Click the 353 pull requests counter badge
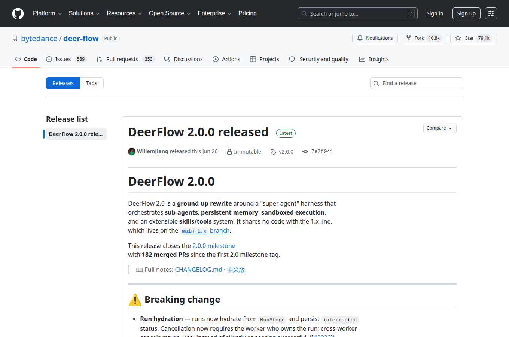Viewport: 509px width, 337px height. point(149,59)
